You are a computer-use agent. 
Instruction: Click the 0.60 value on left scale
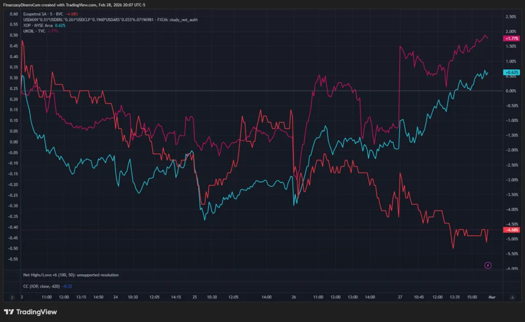[x=14, y=14]
